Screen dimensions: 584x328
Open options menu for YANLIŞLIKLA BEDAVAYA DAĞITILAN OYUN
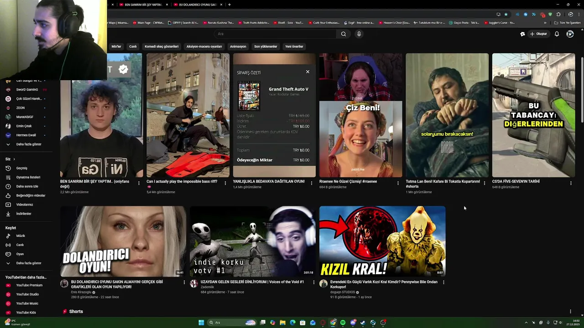pos(312,183)
